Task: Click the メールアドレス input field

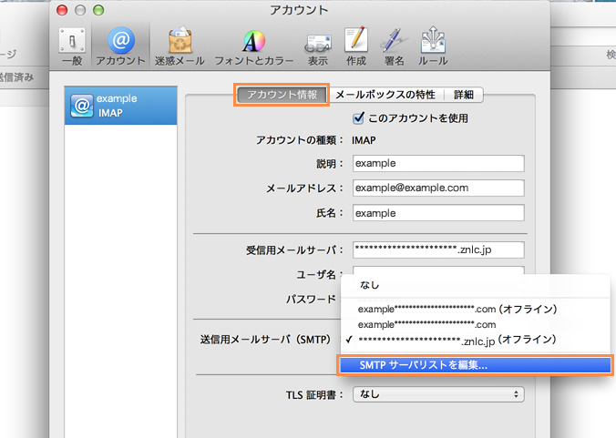Action: 438,188
